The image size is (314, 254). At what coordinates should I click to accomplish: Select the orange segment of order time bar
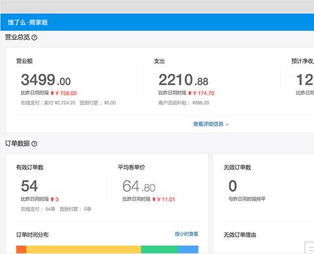tap(21, 249)
